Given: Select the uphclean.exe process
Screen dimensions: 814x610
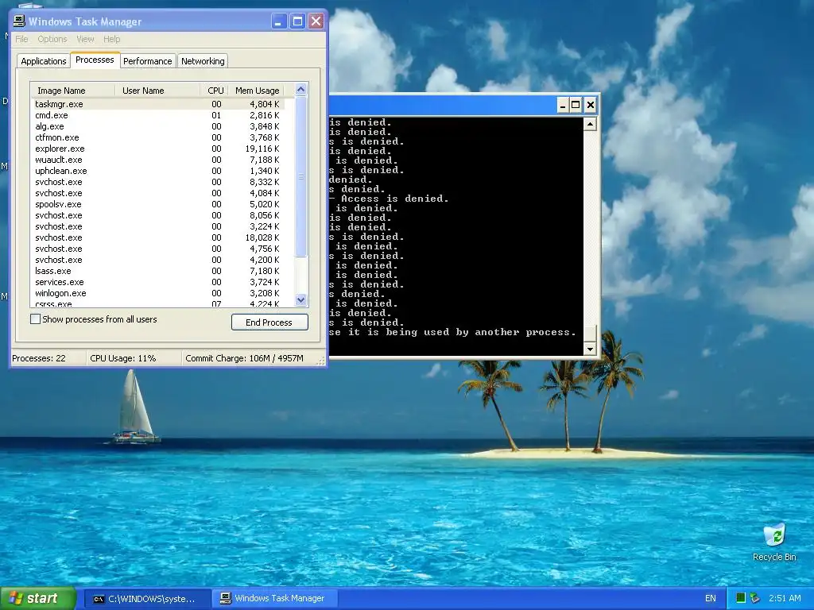Looking at the screenshot, I should click(x=157, y=171).
